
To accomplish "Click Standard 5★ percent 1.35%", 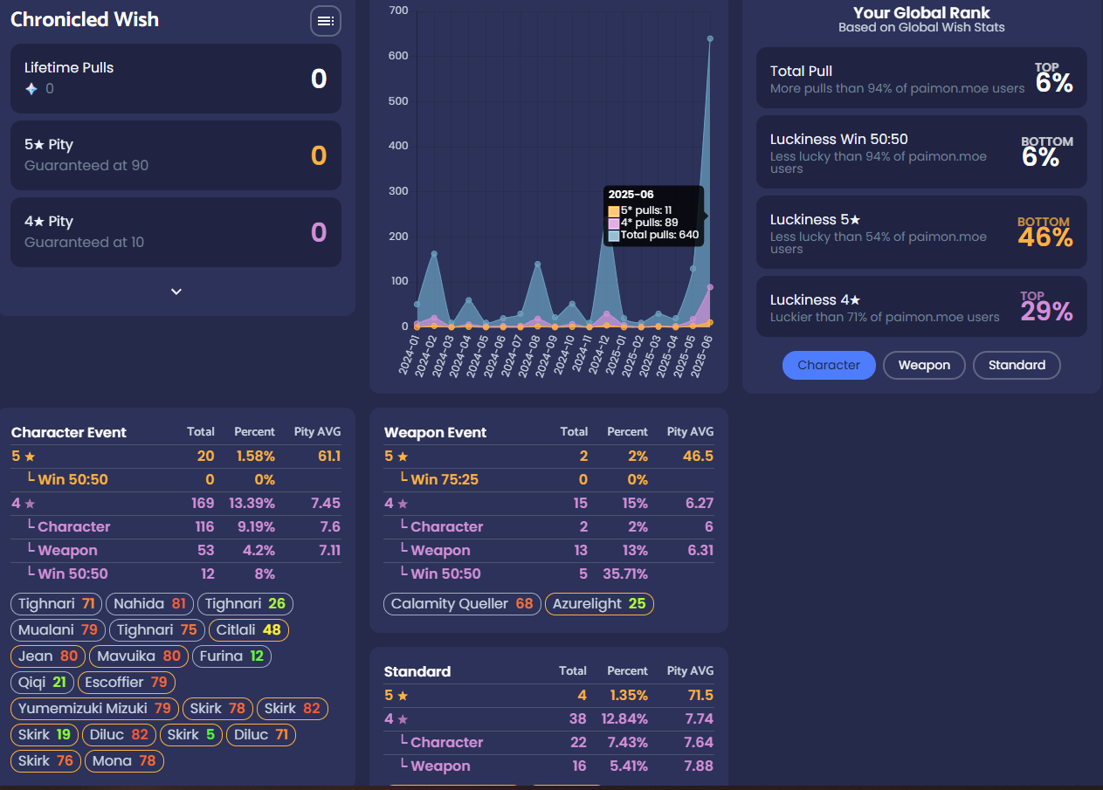I will point(627,695).
